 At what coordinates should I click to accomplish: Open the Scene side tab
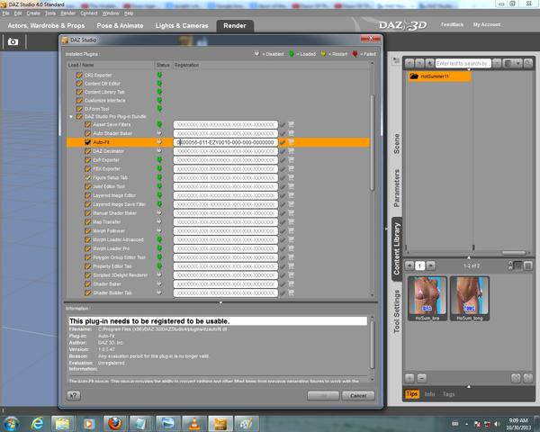pyautogui.click(x=396, y=143)
